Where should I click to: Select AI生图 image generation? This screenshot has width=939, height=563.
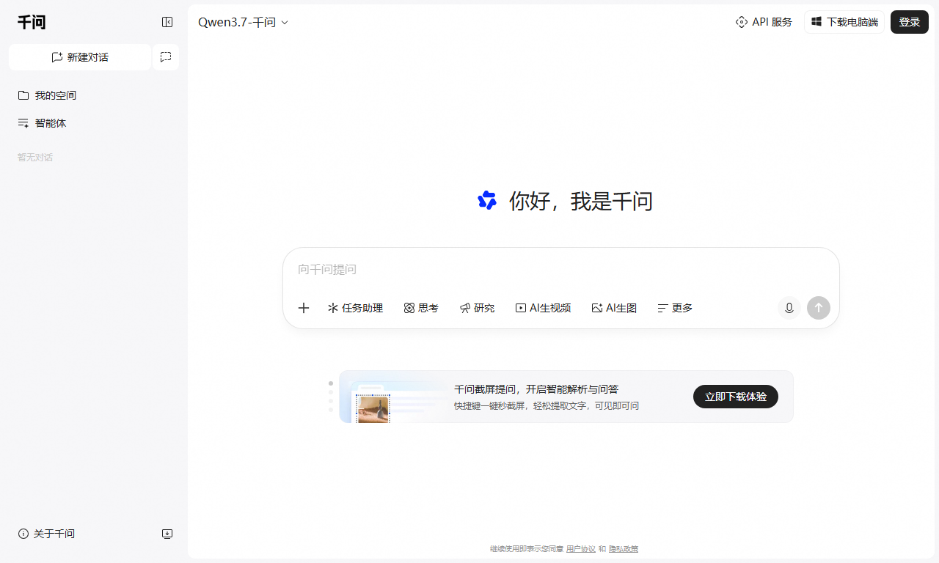(x=614, y=308)
